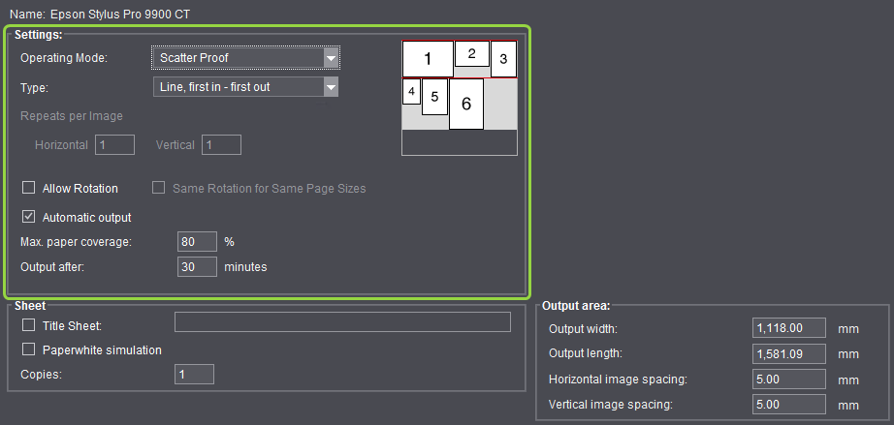Click the Max. paper coverage field
Screen dimensions: 894x425
coord(197,241)
